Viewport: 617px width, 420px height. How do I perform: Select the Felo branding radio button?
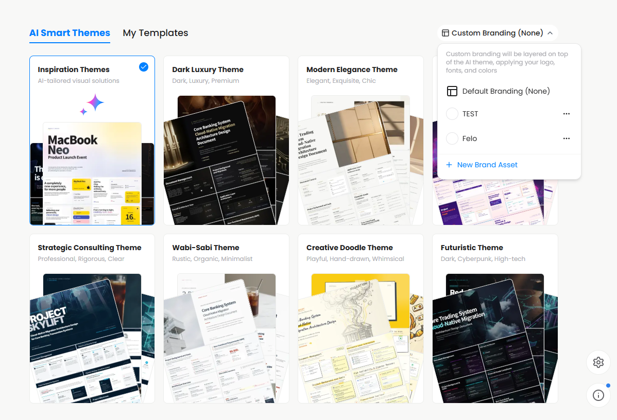click(452, 138)
